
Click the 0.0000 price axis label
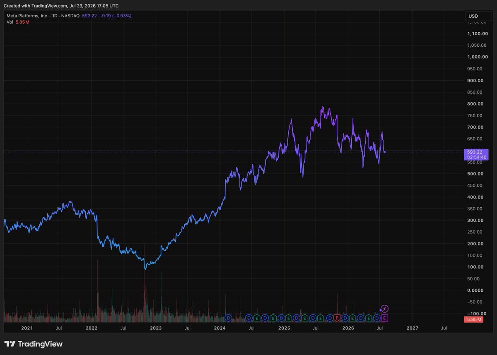[x=475, y=290]
